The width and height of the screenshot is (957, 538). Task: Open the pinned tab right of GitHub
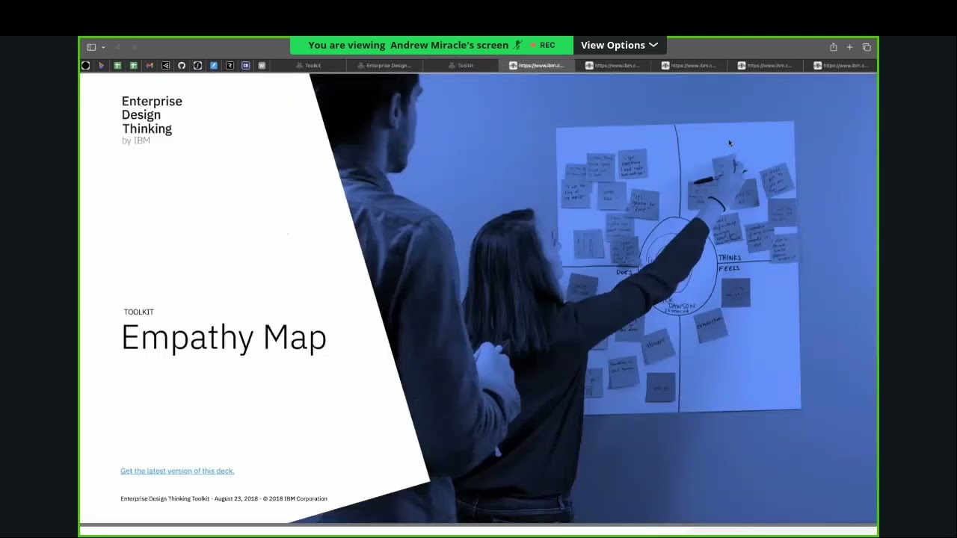(x=197, y=66)
